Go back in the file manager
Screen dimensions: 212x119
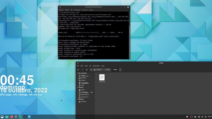(x=78, y=70)
